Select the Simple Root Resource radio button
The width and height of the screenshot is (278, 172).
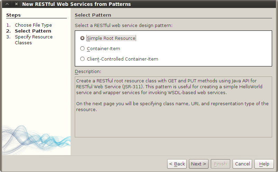coord(82,38)
